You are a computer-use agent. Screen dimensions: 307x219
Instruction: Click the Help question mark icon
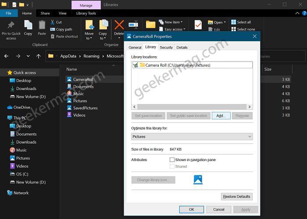click(305, 13)
